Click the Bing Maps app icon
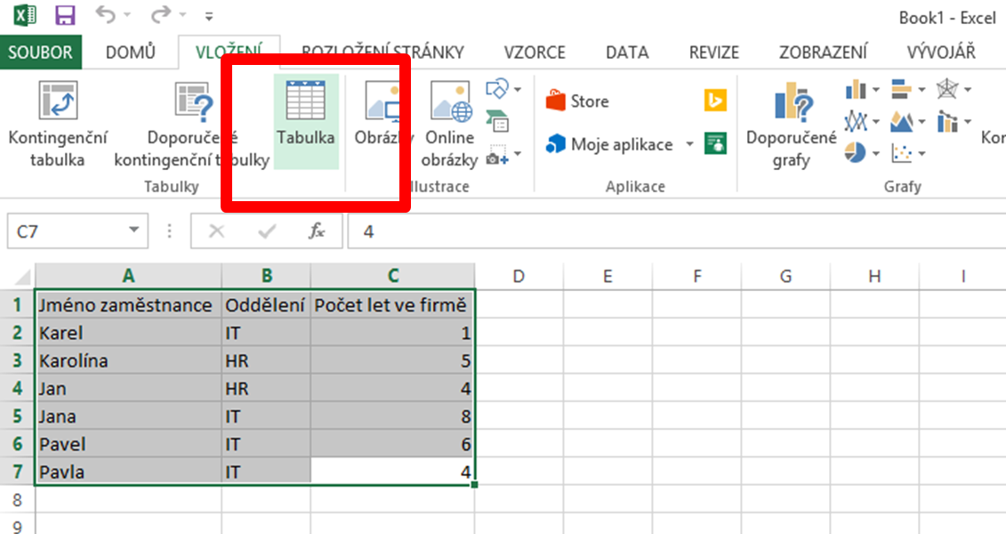This screenshot has height=534, width=1006. [715, 101]
